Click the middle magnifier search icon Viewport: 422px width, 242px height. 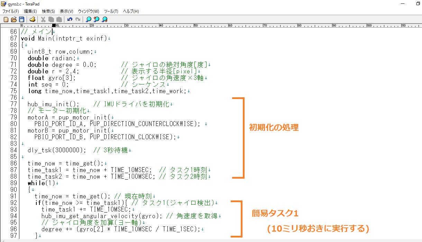tap(97, 19)
